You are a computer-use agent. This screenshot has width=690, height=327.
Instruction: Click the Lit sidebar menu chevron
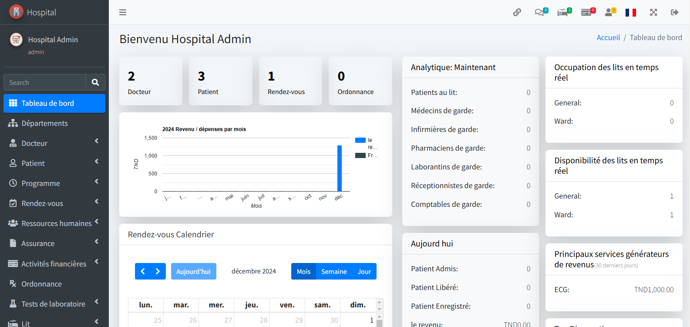(97, 321)
